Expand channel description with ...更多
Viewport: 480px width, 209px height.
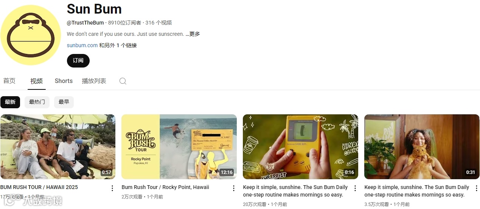[193, 34]
